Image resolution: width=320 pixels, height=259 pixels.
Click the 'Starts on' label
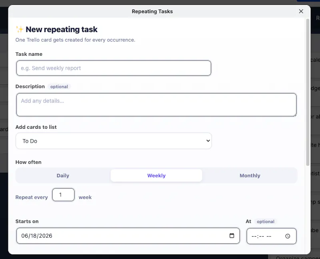tap(27, 221)
